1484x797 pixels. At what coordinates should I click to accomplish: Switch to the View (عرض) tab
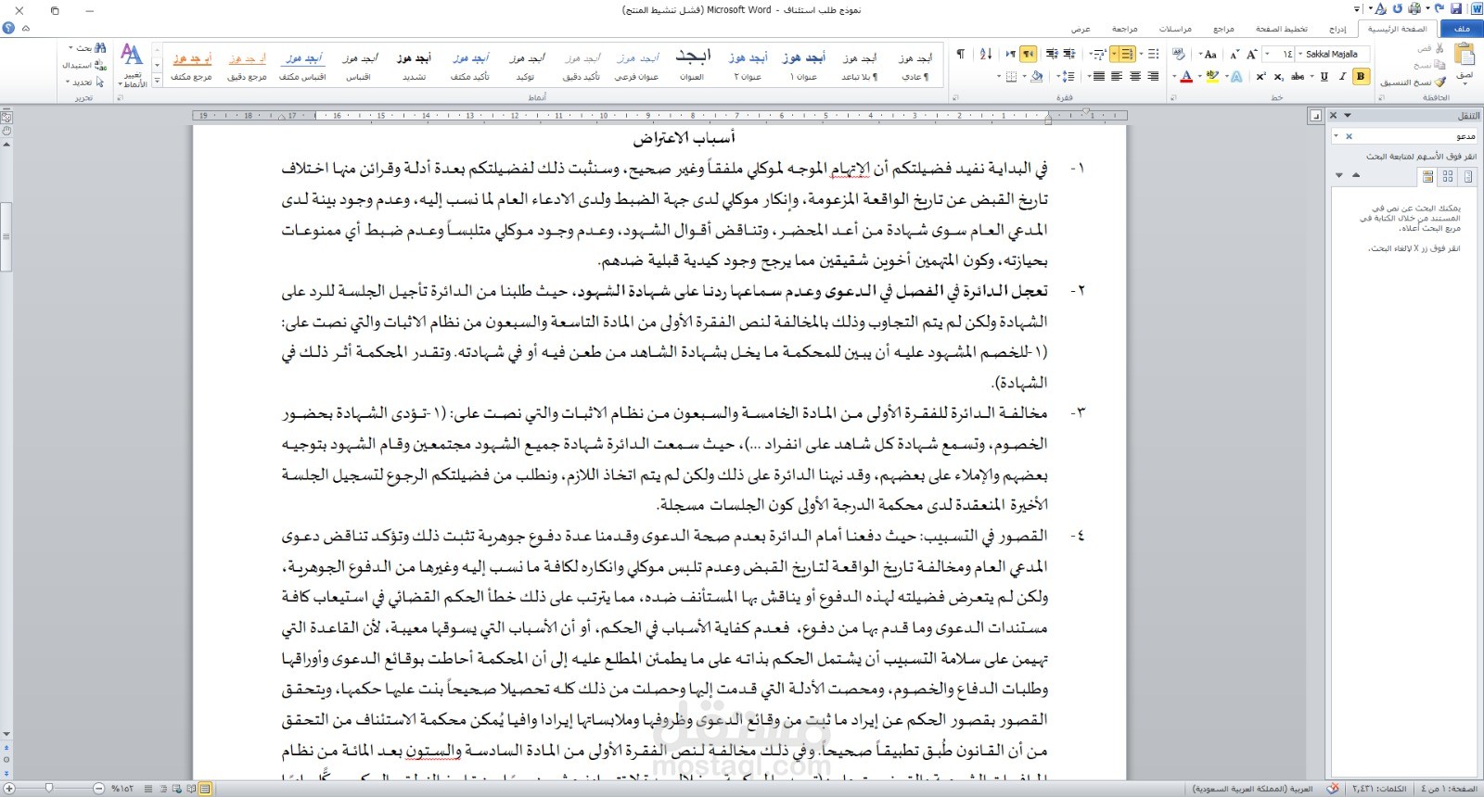(x=1081, y=30)
